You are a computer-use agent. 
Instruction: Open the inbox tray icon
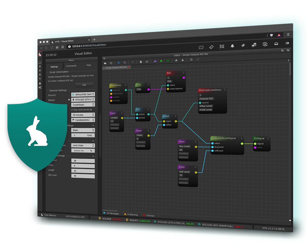(276, 44)
